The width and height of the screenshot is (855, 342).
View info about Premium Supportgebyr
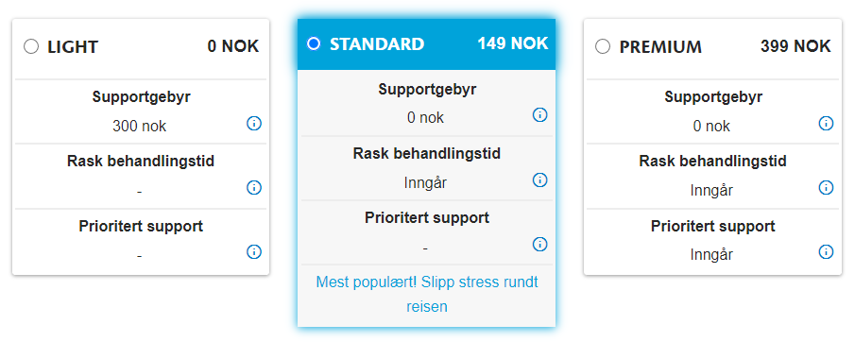[x=826, y=124]
